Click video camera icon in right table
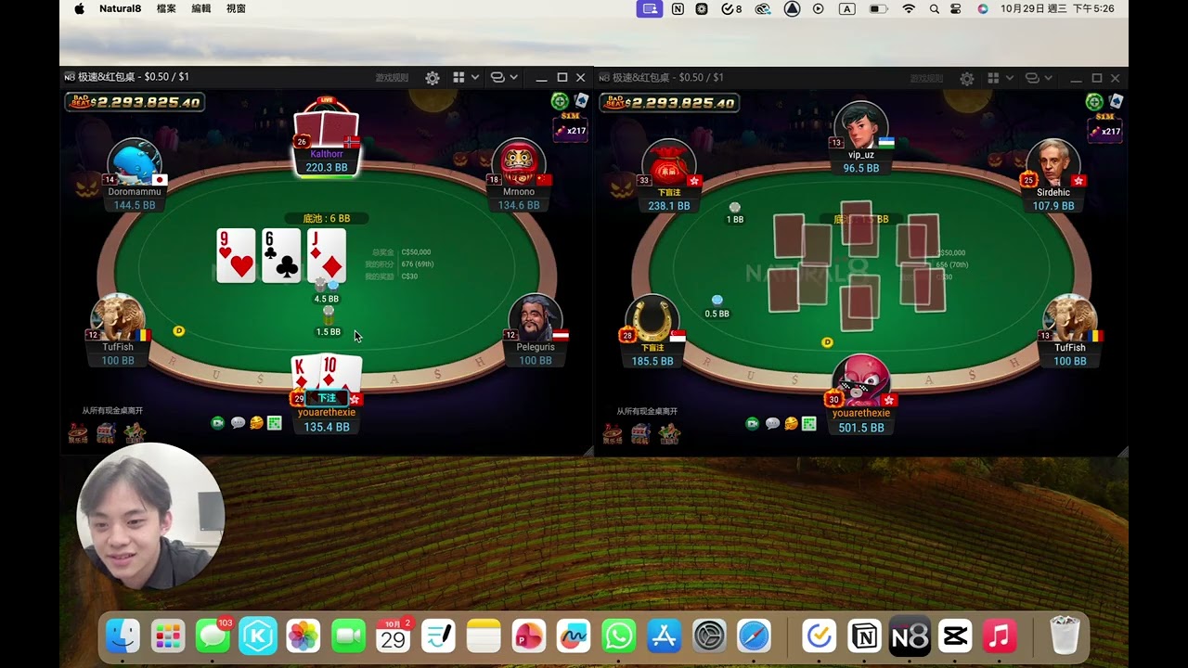 753,423
